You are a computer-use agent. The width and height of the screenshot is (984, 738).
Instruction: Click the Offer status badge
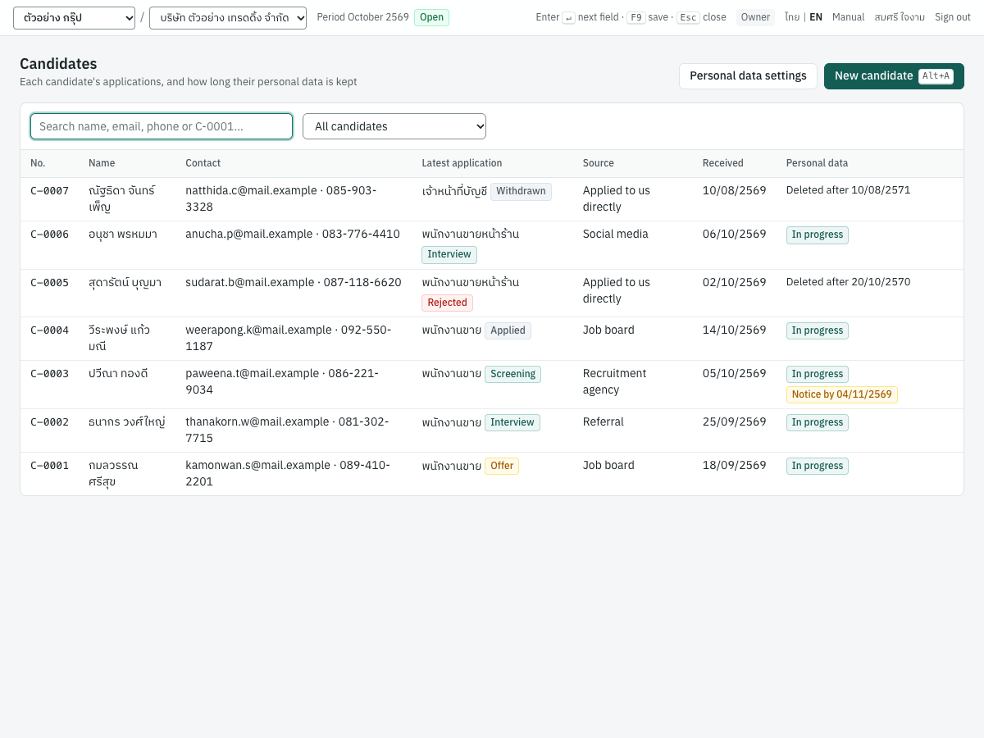pyautogui.click(x=502, y=466)
